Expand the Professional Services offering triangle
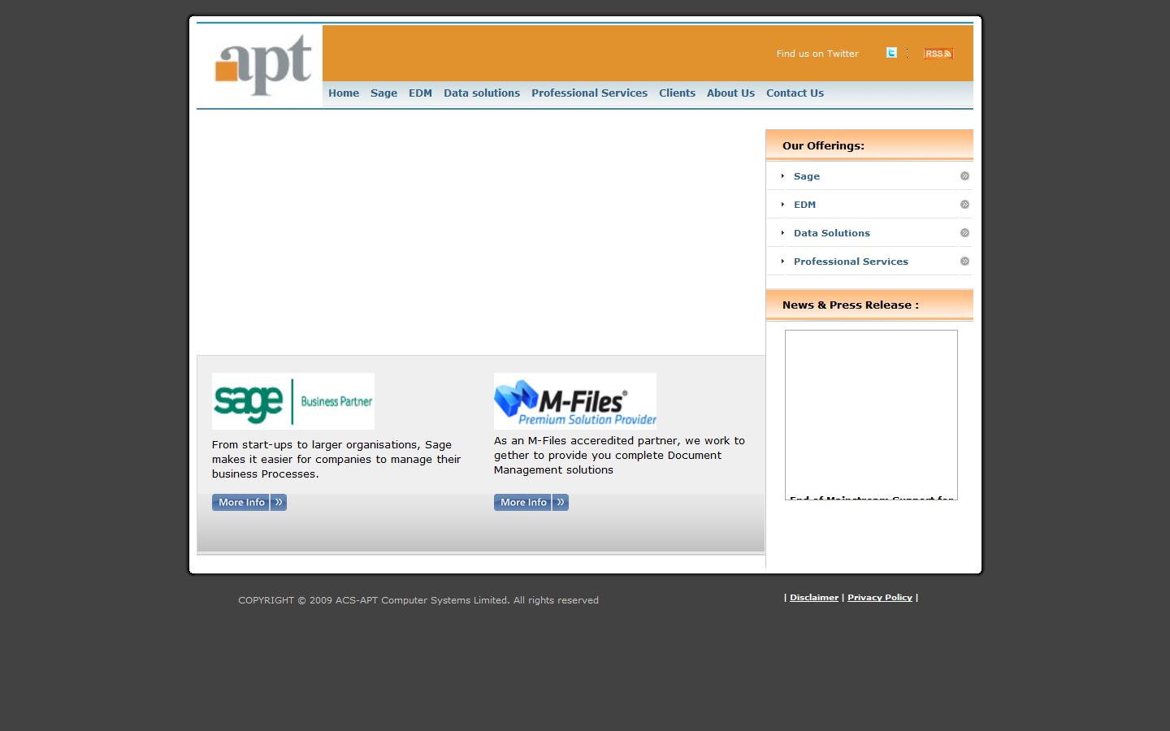Screen dimensions: 1170x731 782,261
